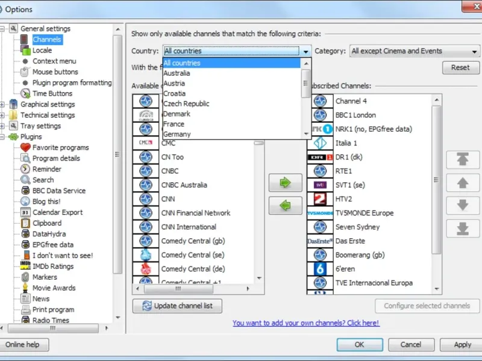
Task: Click the Apply button
Action: [462, 344]
